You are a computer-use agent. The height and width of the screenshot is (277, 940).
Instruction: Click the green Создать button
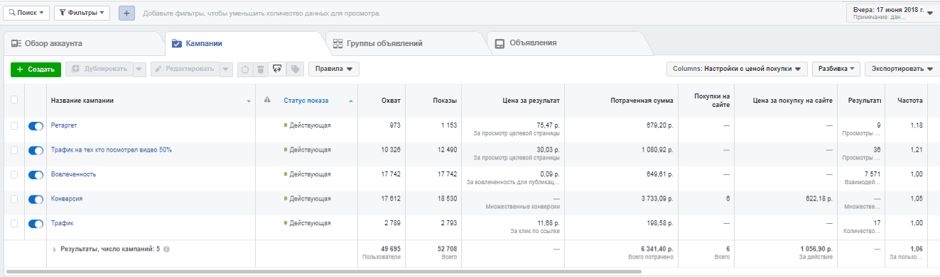point(36,69)
